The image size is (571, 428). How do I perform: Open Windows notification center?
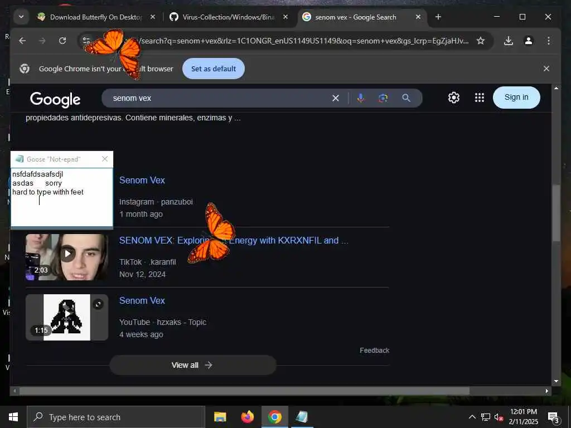(553, 417)
